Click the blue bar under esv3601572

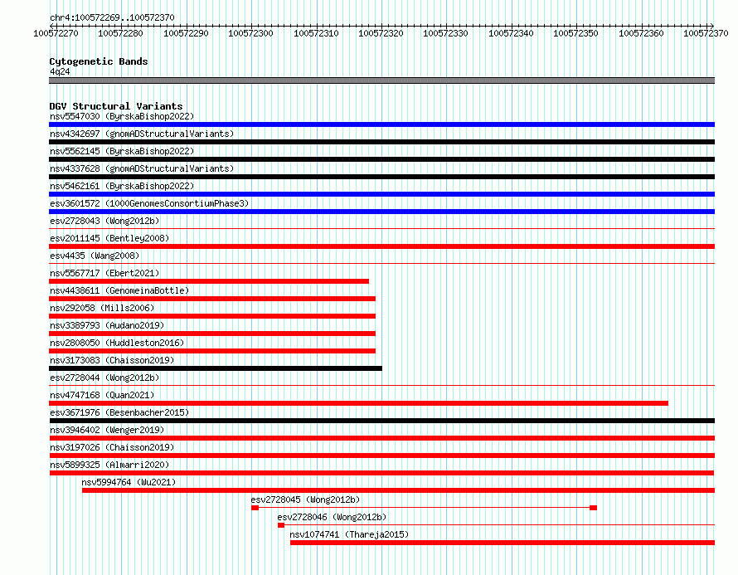point(381,212)
